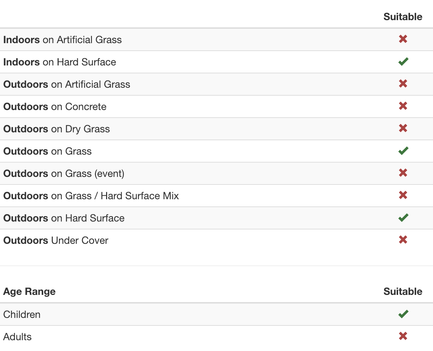This screenshot has height=351, width=433.
Task: Click green checkmark for Outdoors on Hard Surface
Action: [403, 218]
